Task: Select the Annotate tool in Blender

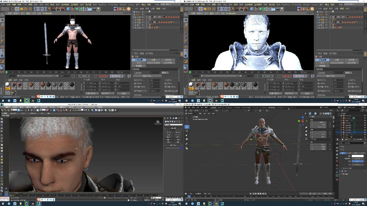Action: coord(187,144)
